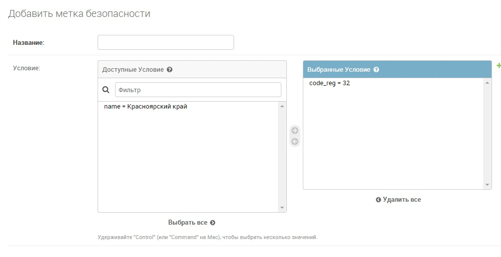Click the Название field label
The image size is (501, 257).
pyautogui.click(x=28, y=42)
